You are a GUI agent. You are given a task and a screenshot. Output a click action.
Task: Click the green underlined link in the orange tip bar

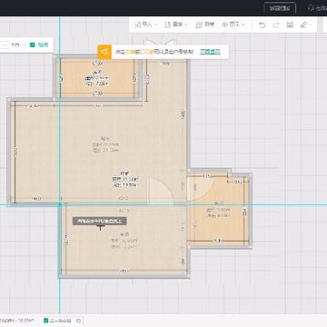point(210,52)
